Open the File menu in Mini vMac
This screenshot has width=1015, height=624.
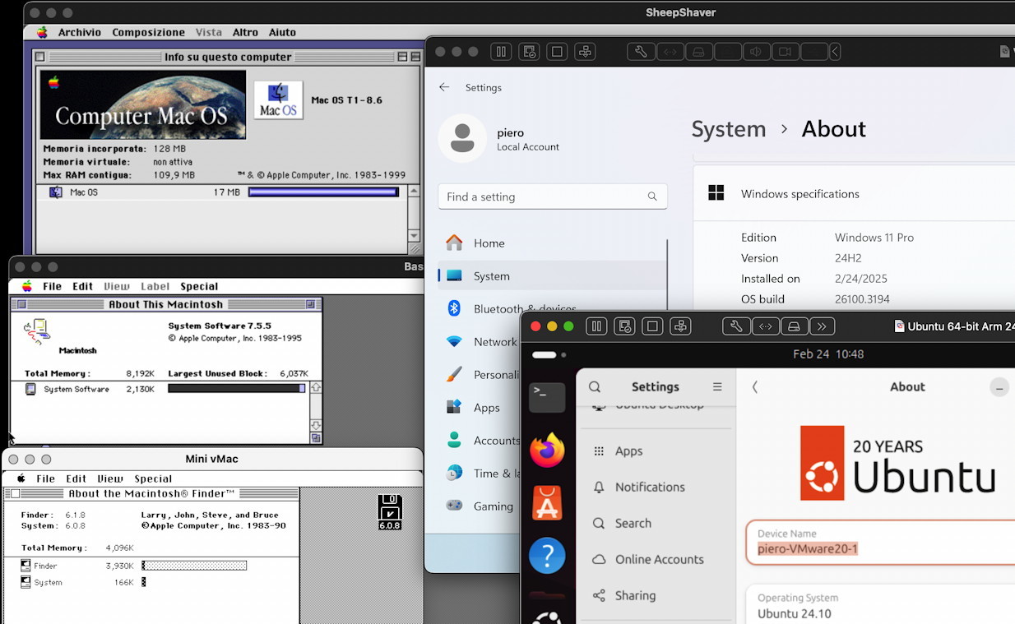[46, 478]
